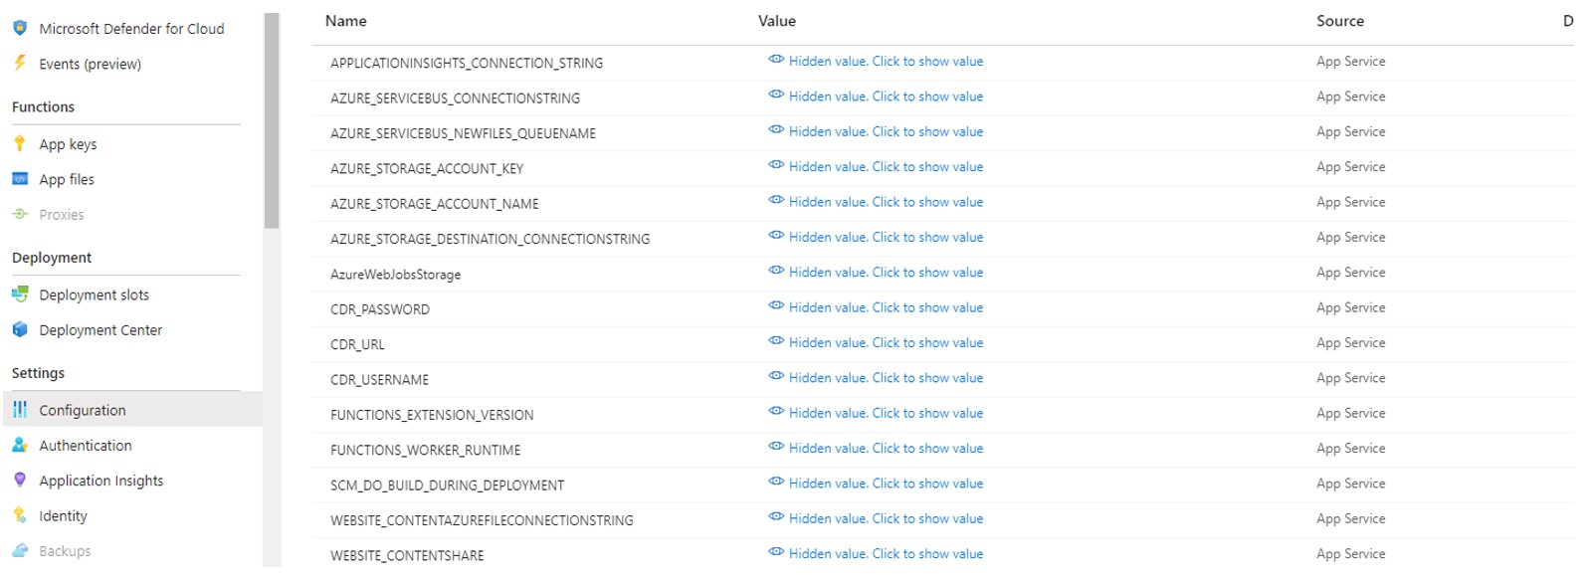Click the Deployment slots icon
The image size is (1587, 583).
tap(20, 294)
